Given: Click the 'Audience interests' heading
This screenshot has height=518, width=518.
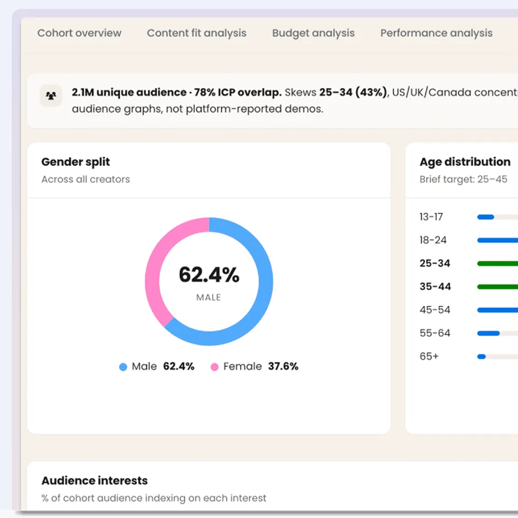Looking at the screenshot, I should [x=94, y=481].
